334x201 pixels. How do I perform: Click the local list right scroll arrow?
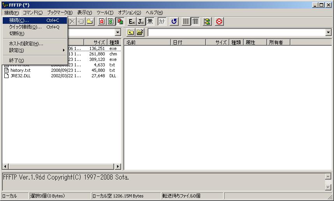118,166
